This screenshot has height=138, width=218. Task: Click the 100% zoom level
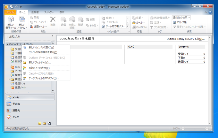[x=176, y=129]
